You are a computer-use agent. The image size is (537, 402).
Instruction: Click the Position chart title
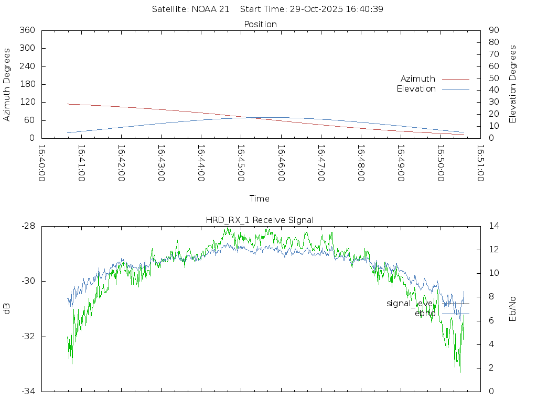tap(260, 24)
